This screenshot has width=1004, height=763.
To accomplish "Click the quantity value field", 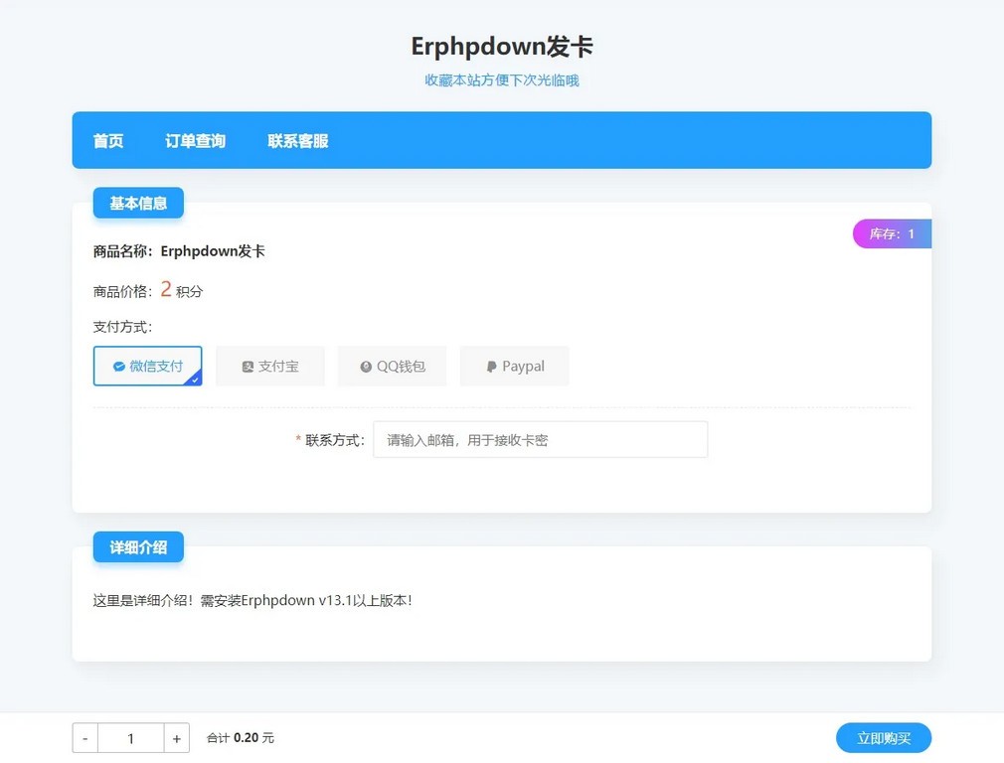I will click(x=130, y=738).
